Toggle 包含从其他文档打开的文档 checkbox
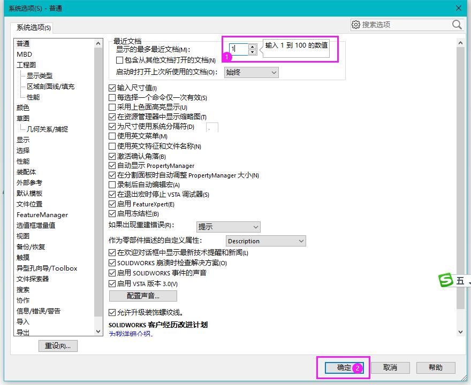Screen dimensions: 471x385 [119, 60]
